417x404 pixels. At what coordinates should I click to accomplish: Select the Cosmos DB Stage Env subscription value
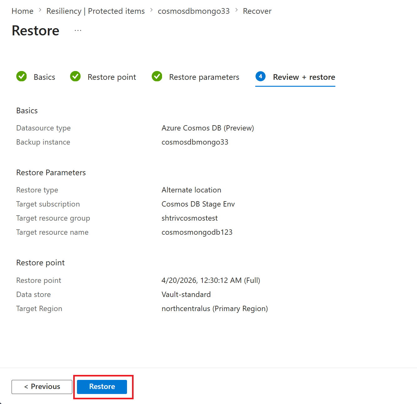pos(198,204)
